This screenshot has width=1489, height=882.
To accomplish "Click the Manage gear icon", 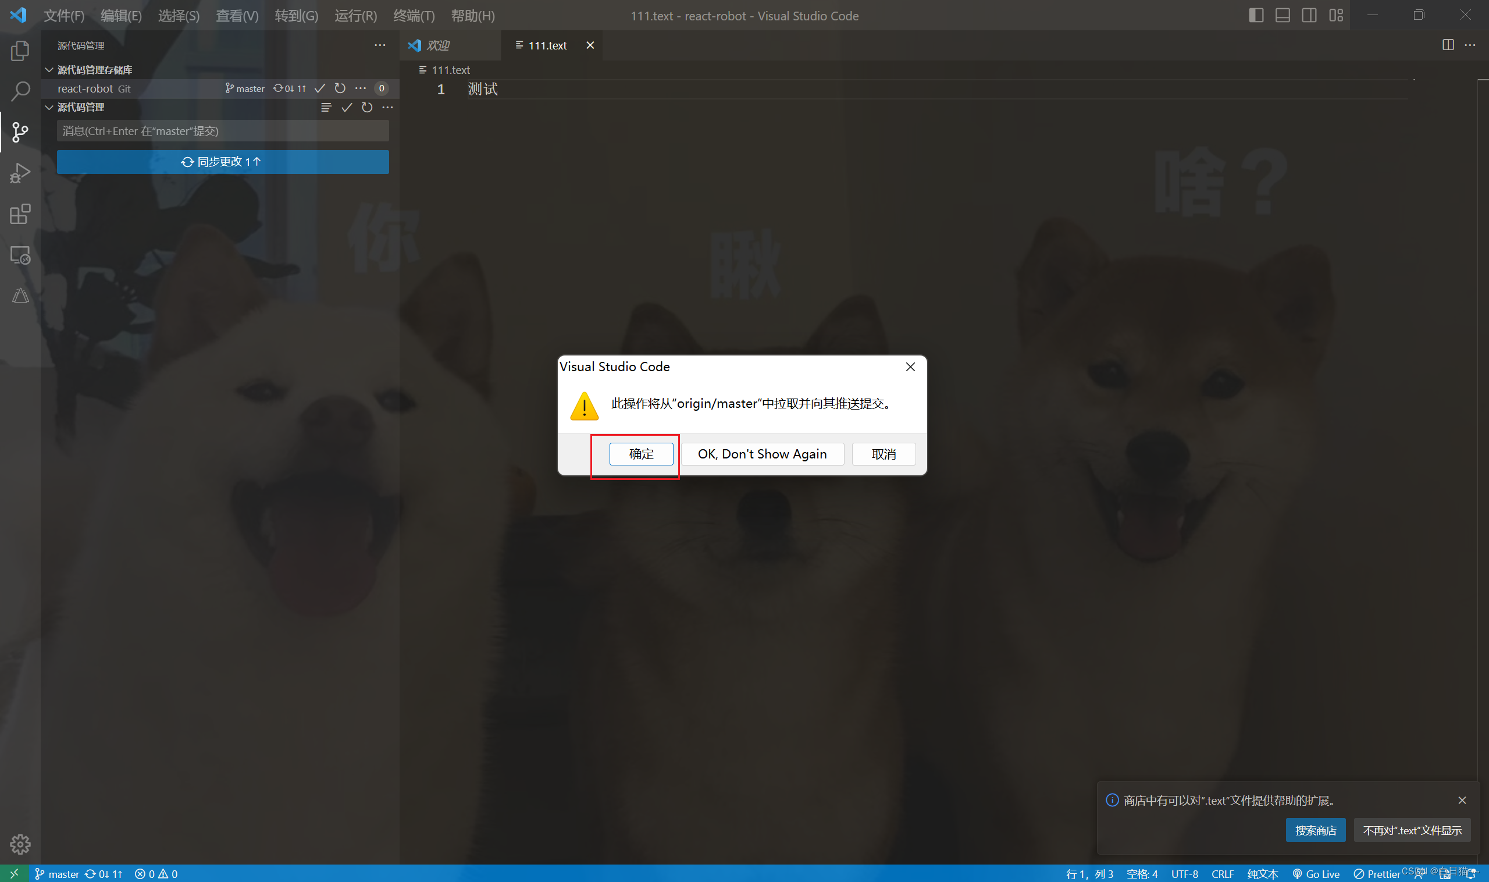I will pos(20,844).
